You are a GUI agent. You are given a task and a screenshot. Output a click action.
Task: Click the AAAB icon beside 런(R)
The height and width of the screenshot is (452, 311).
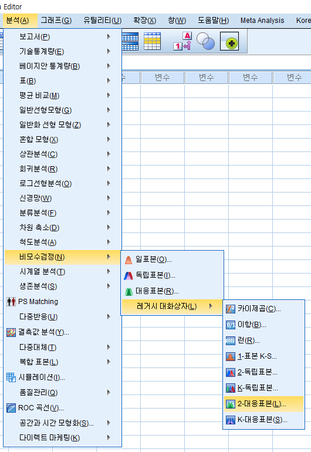click(x=230, y=341)
